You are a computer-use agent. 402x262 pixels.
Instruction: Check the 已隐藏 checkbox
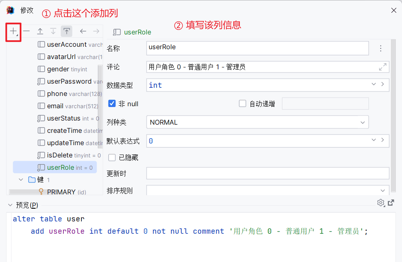112,157
